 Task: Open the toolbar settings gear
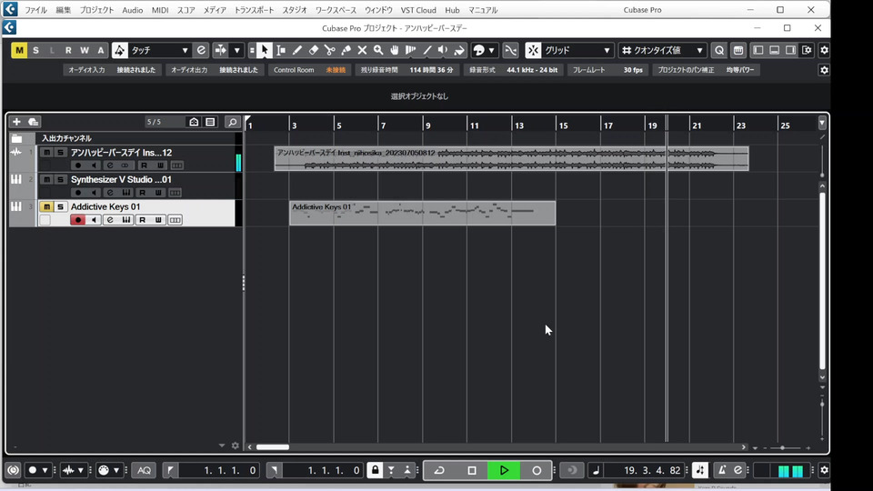[825, 50]
